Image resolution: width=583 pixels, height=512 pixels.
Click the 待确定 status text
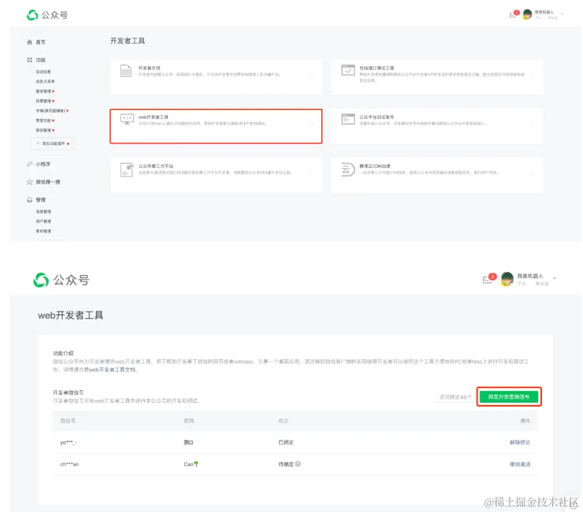[x=286, y=464]
